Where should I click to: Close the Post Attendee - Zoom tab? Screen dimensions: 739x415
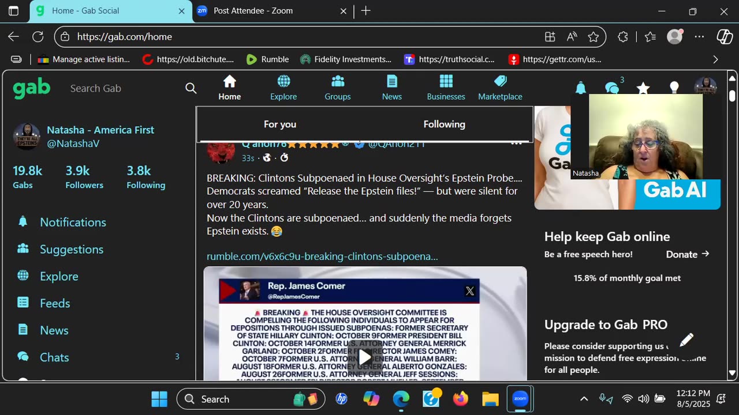343,11
